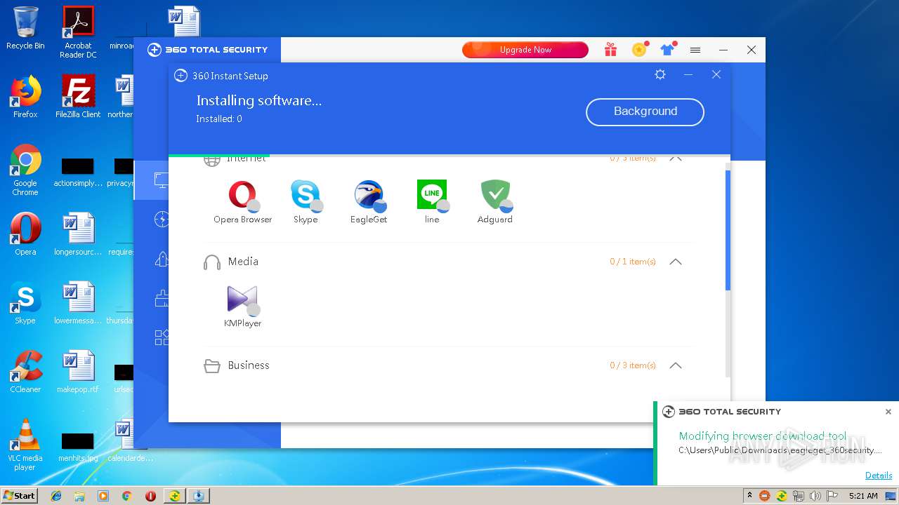Click the Instant Setup list scrollbar
The image size is (899, 505).
[728, 230]
